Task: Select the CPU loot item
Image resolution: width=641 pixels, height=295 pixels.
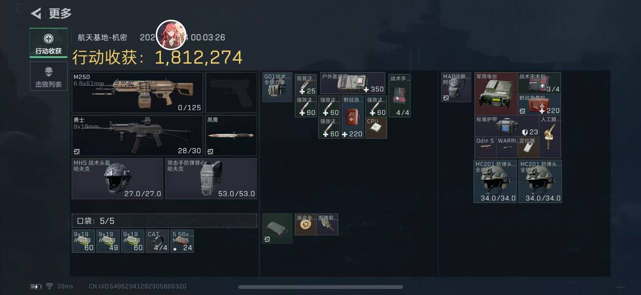Action: click(376, 128)
